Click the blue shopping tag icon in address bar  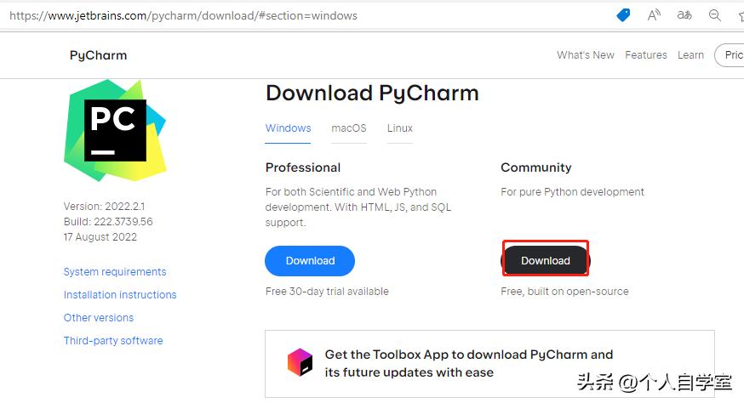(623, 15)
